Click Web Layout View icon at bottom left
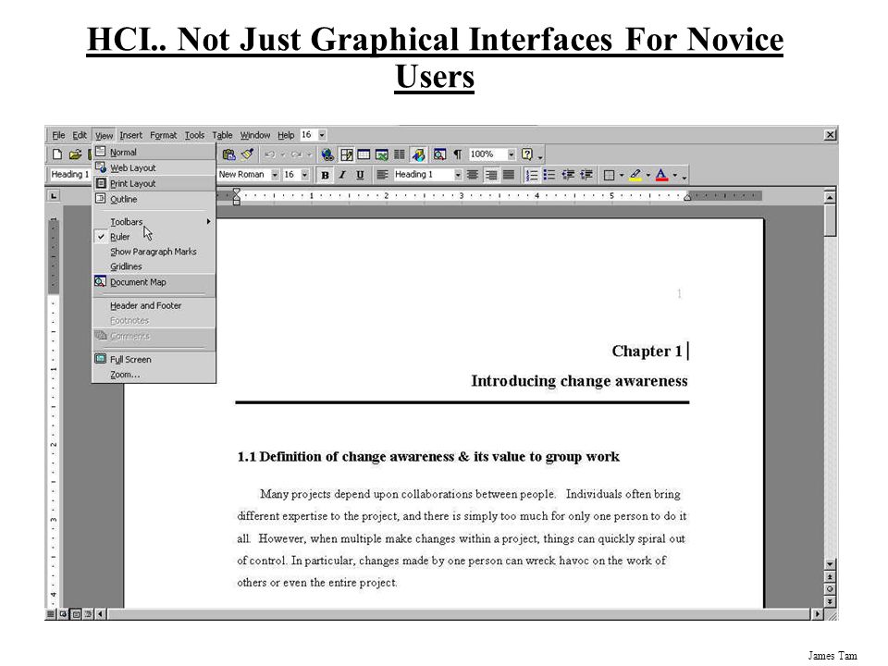The height and width of the screenshot is (666, 888). (64, 614)
